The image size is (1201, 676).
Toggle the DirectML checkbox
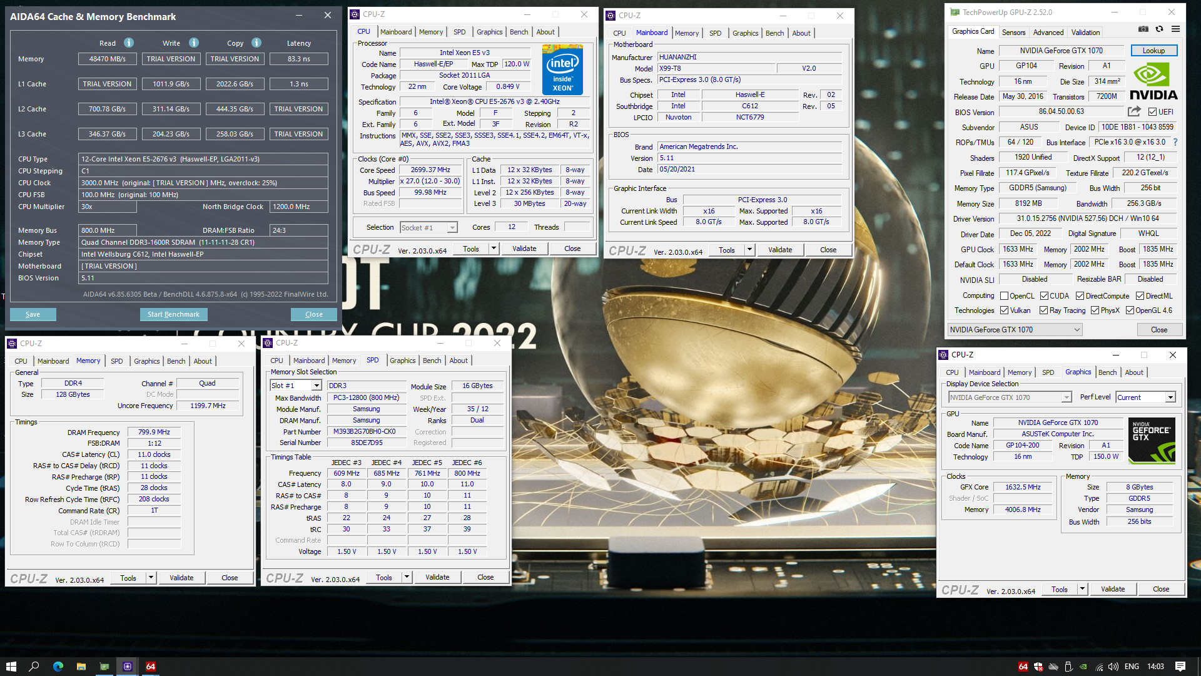1140,296
